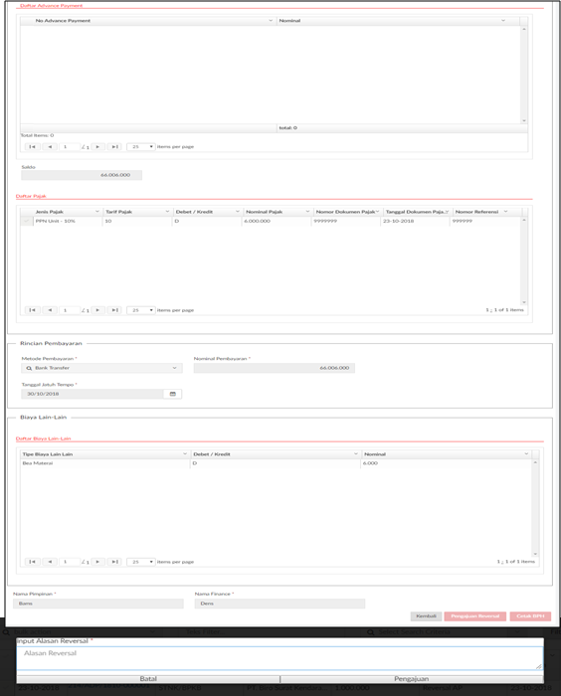This screenshot has width=561, height=696.
Task: Go to previous page in Daftar Pajak pager
Action: [50, 310]
